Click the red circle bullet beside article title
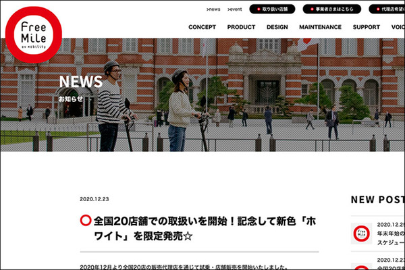This screenshot has height=270, width=405. [86, 221]
